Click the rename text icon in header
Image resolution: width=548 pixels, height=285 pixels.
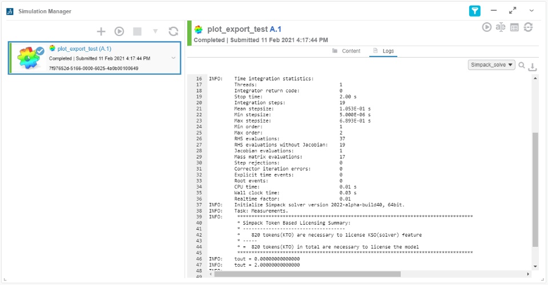click(x=501, y=27)
